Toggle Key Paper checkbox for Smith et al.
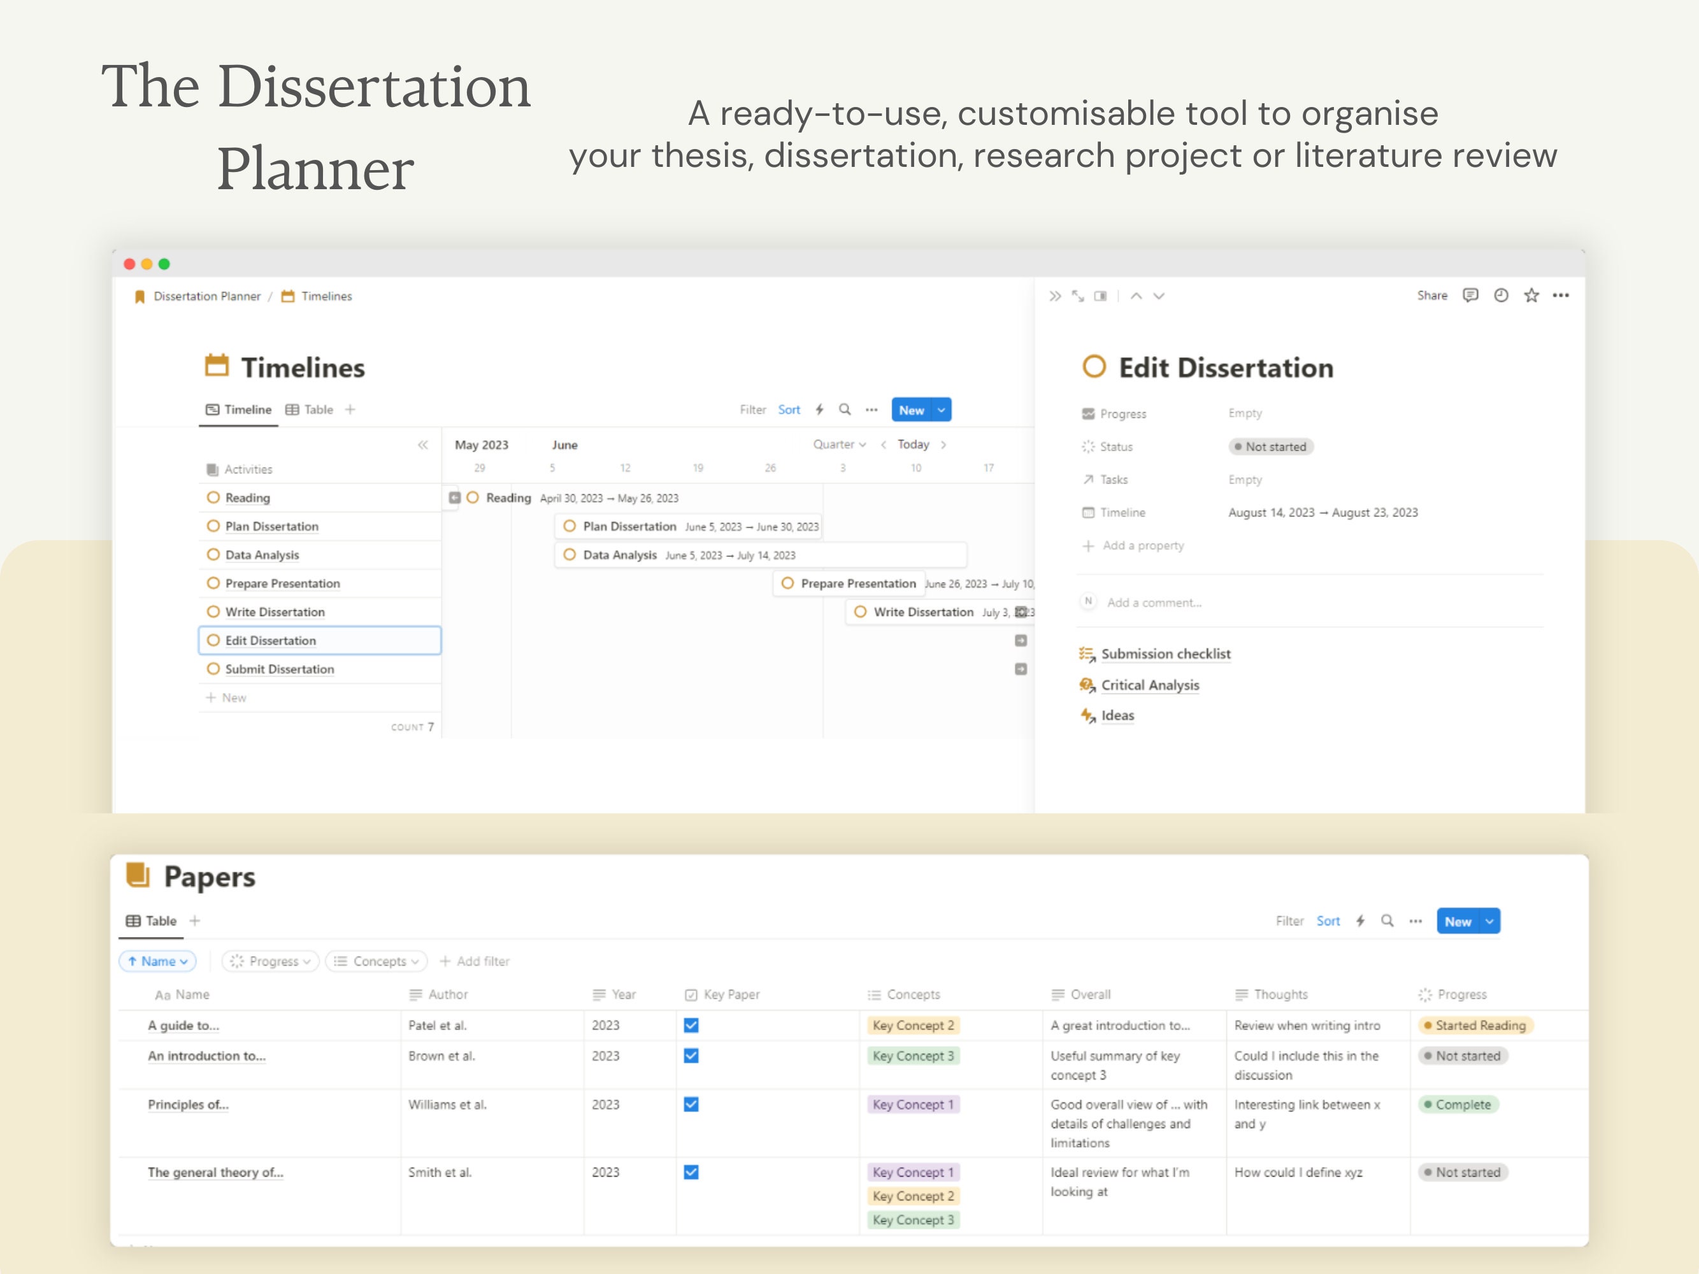This screenshot has width=1699, height=1274. [x=691, y=1173]
